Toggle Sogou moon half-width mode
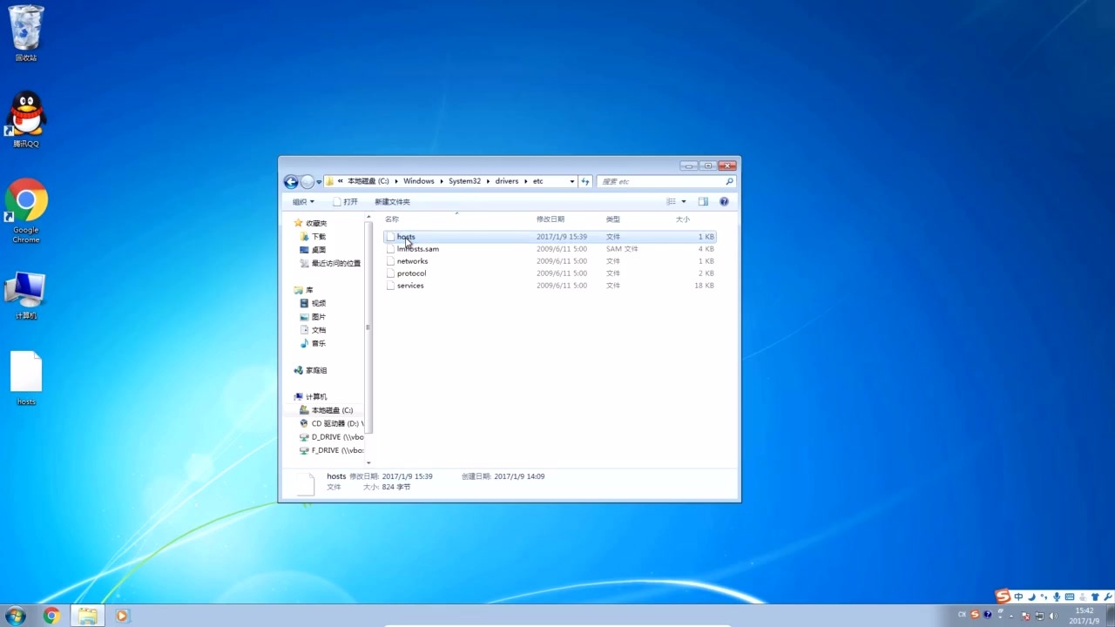 pyautogui.click(x=1031, y=597)
